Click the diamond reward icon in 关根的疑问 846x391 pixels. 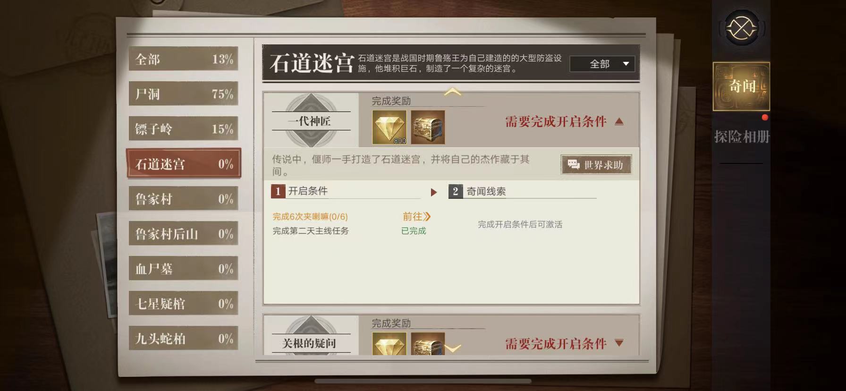click(389, 343)
